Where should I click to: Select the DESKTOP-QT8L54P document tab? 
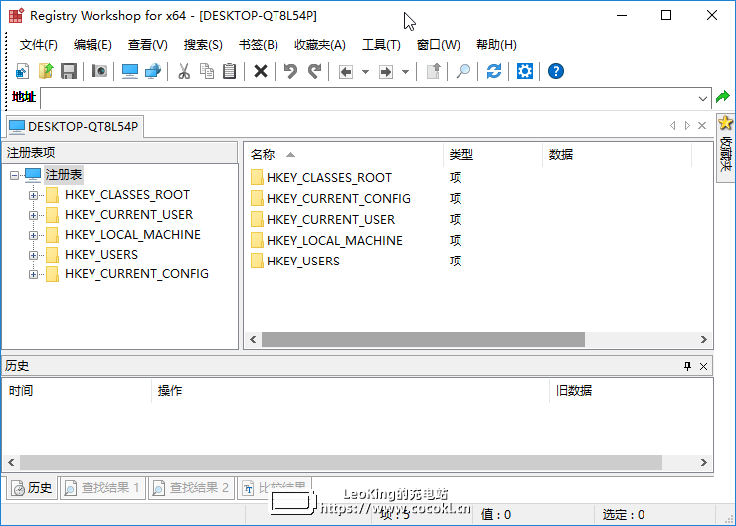(75, 126)
